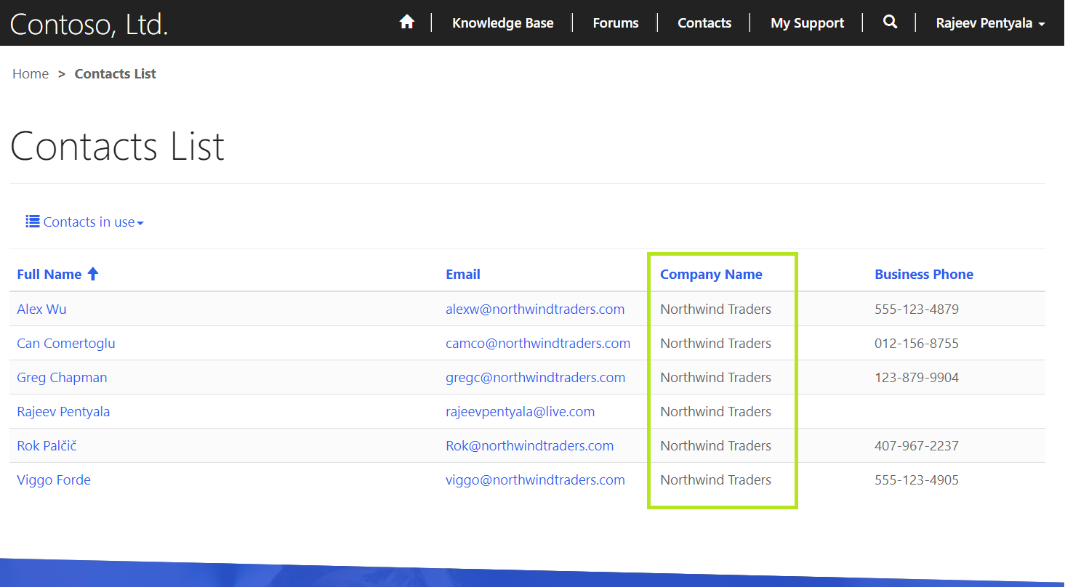The height and width of the screenshot is (587, 1065).
Task: Go to Knowledge Base
Action: click(503, 23)
